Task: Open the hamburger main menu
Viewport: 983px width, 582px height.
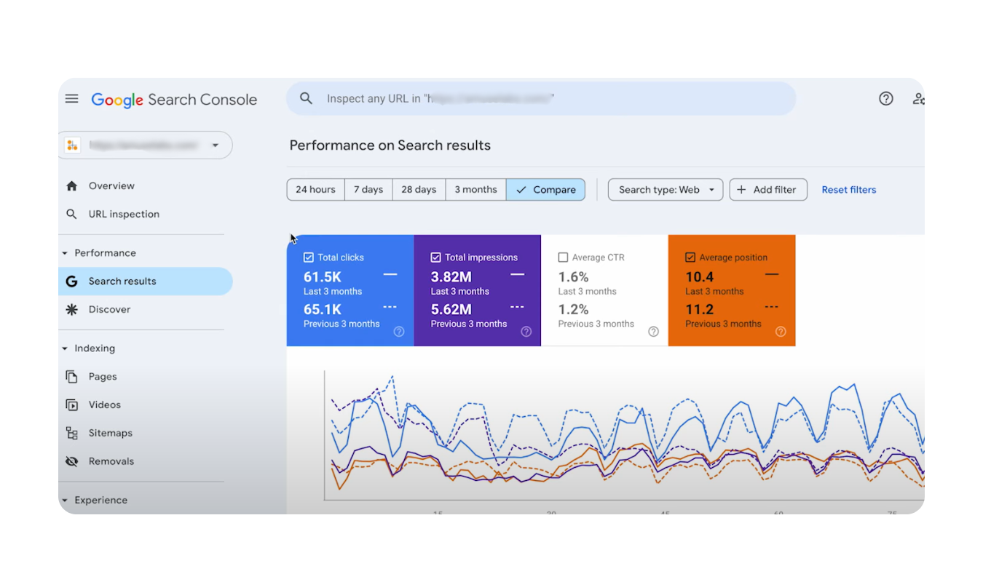Action: (71, 98)
